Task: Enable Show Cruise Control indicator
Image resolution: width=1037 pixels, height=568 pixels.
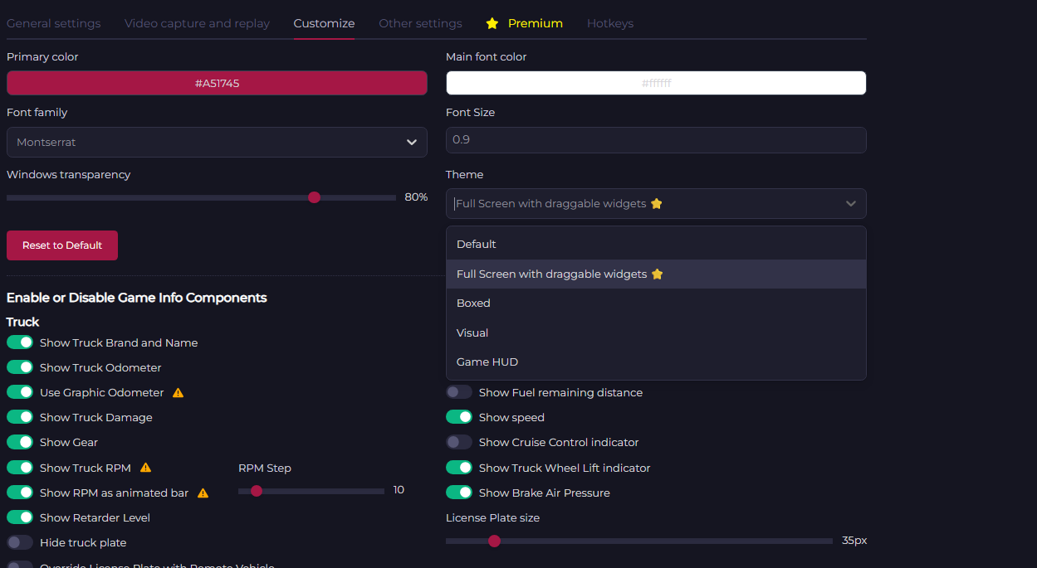Action: pyautogui.click(x=459, y=442)
